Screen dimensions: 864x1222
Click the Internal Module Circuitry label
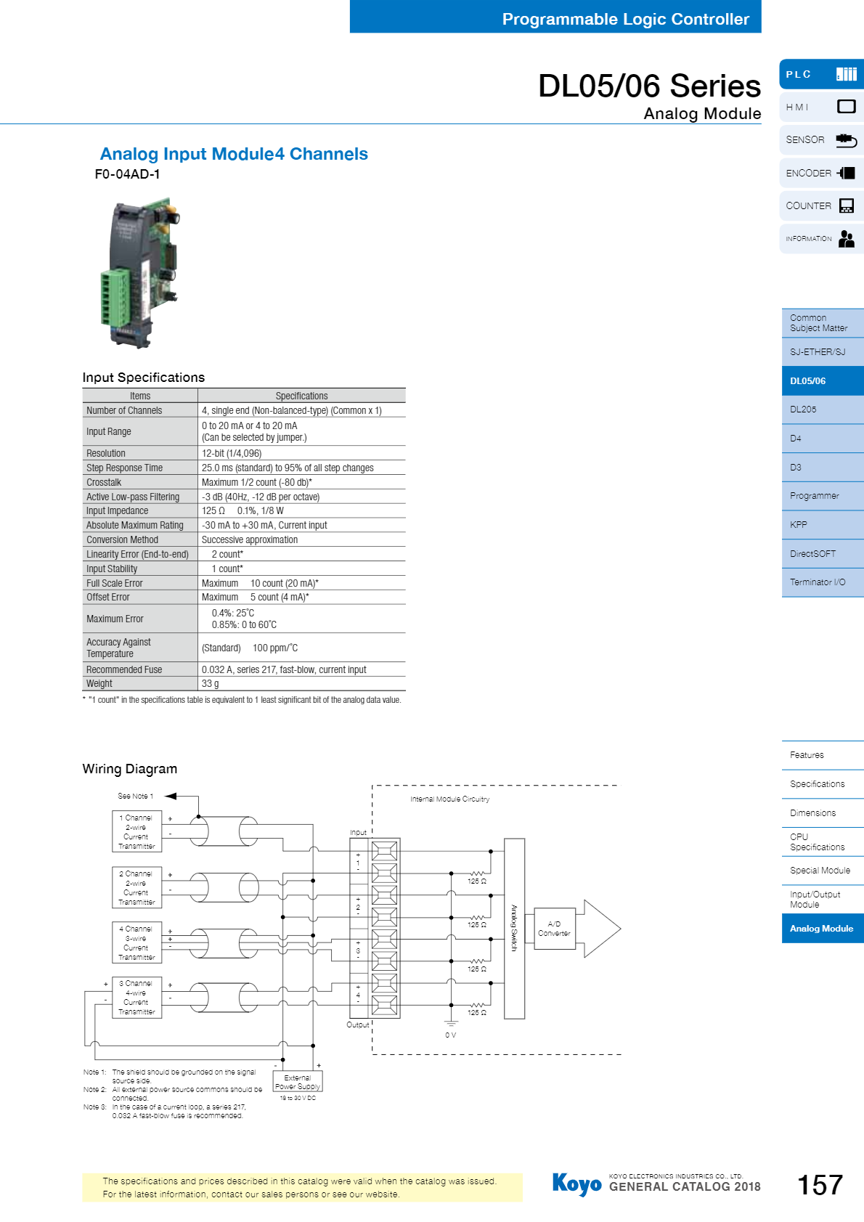coord(450,799)
